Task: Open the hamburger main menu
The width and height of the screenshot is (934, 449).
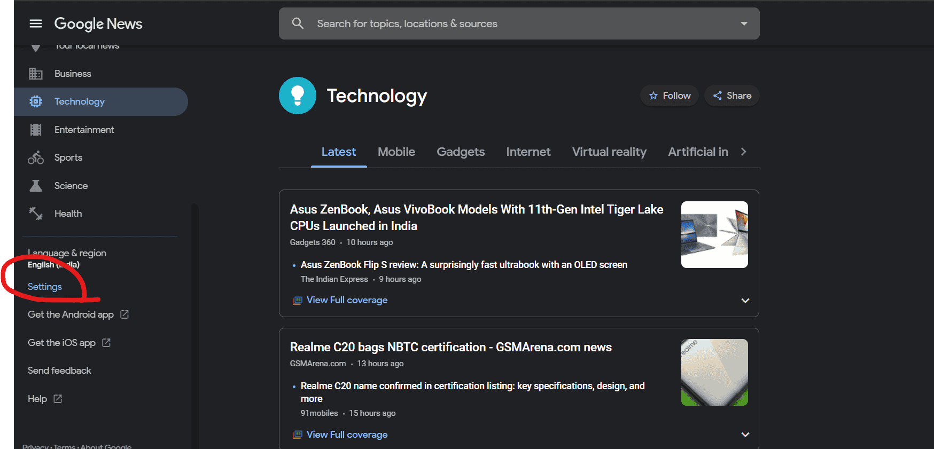Action: [x=36, y=23]
